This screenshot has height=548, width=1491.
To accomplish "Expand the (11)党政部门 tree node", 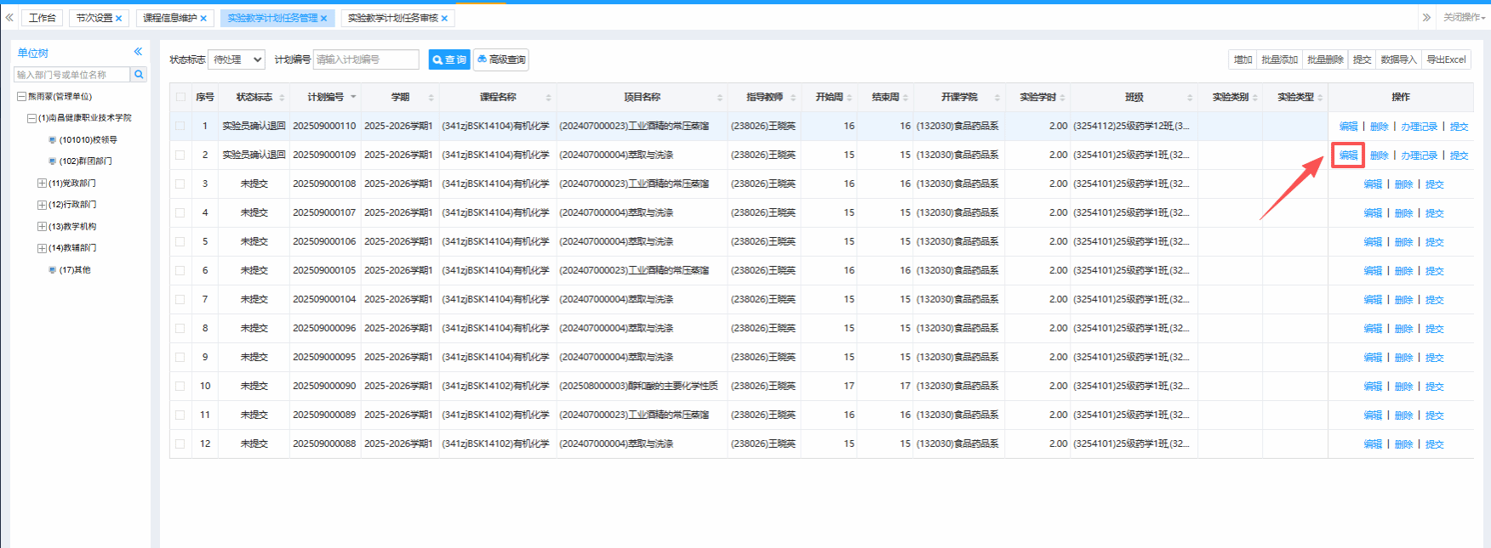I will pos(42,183).
